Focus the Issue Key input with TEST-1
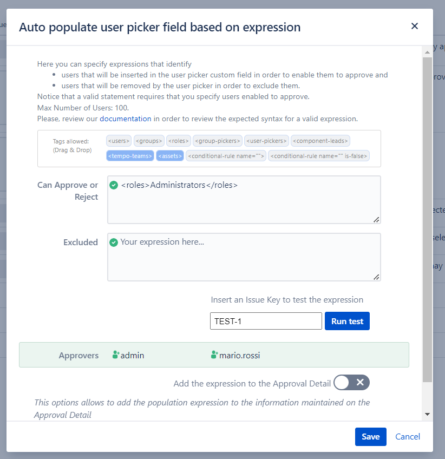The image size is (445, 459). pos(265,321)
